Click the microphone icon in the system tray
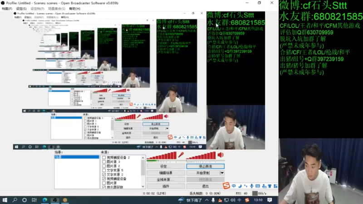The image size is (363, 204). [x=213, y=200]
